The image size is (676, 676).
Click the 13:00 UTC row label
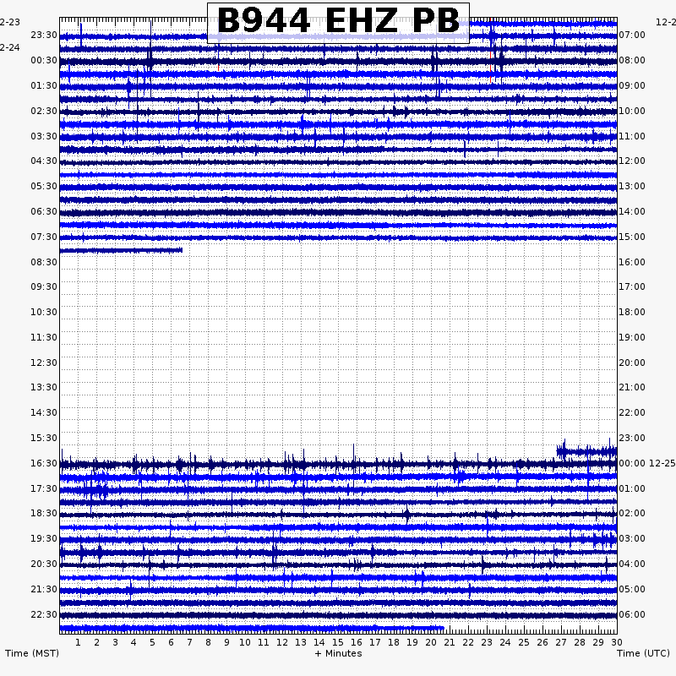(x=632, y=187)
